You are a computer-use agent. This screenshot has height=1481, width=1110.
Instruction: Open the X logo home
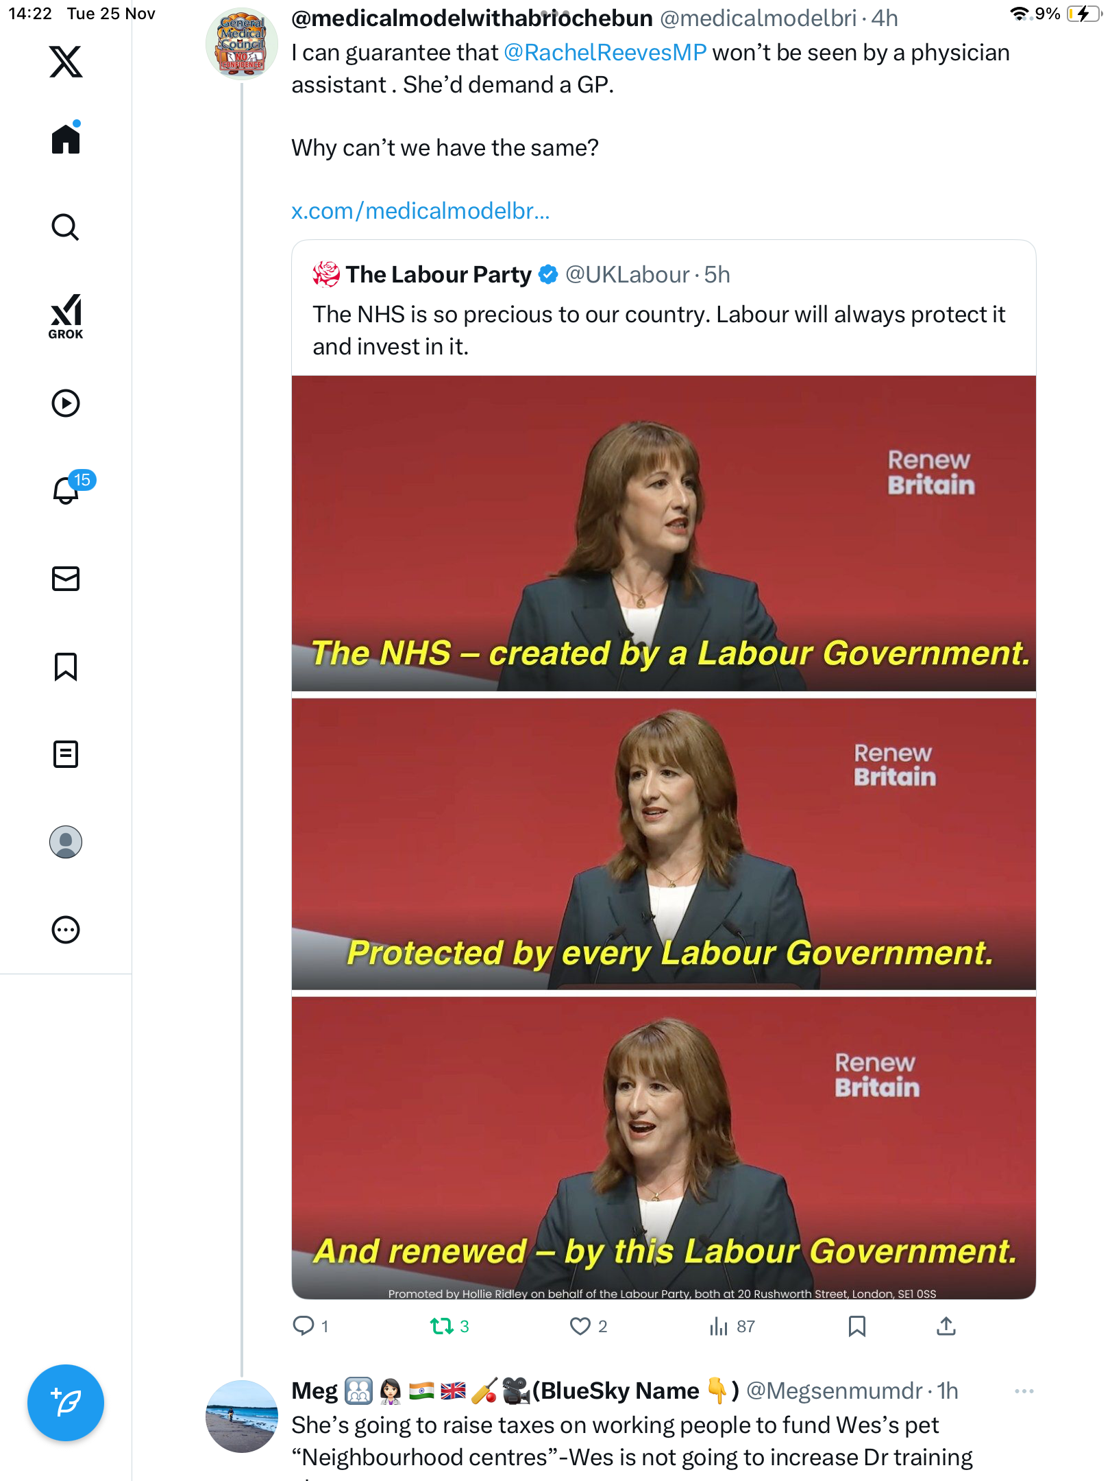pyautogui.click(x=66, y=62)
